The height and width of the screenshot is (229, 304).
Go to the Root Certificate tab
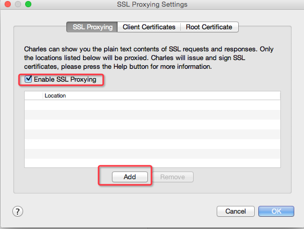click(x=209, y=27)
